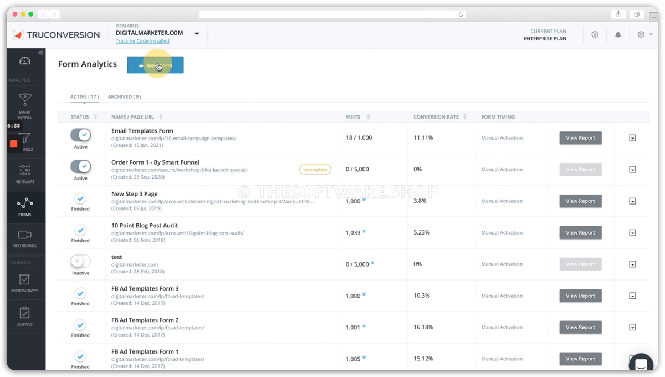Click the Incomplete badge on Order Form 1
Image resolution: width=665 pixels, height=377 pixels.
(315, 170)
